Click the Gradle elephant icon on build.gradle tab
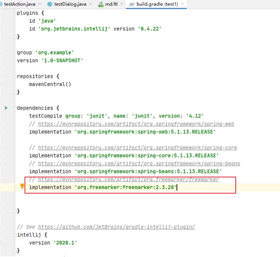 coord(132,4)
